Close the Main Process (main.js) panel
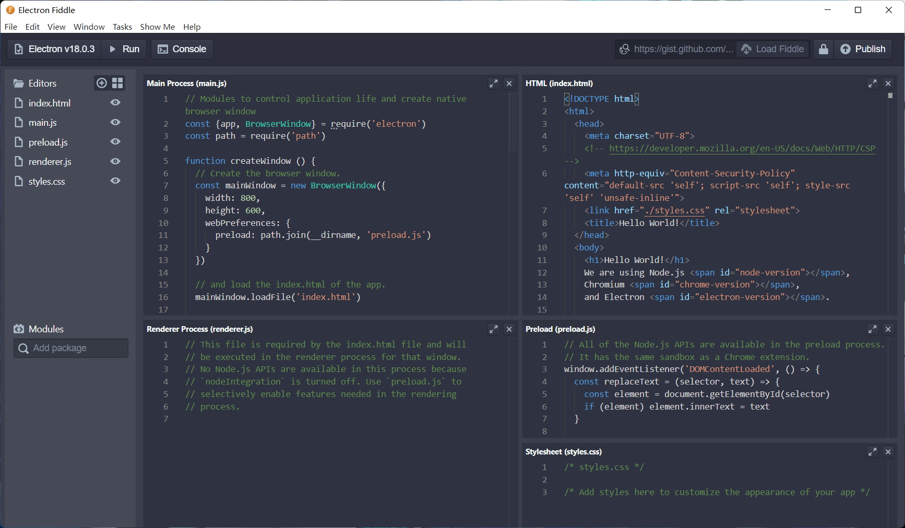 [509, 83]
